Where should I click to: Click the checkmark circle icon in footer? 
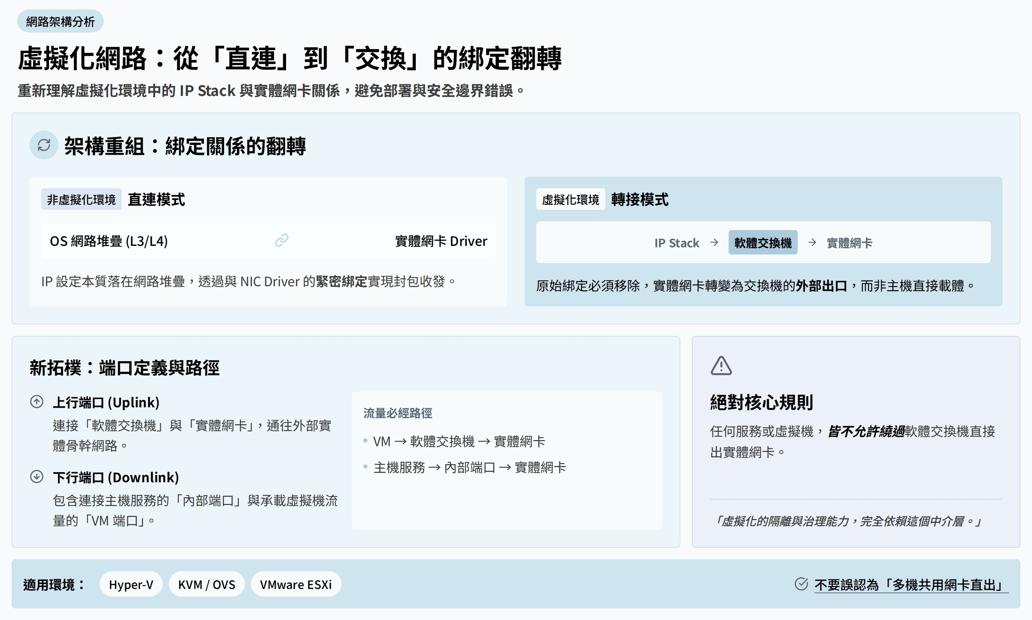point(801,584)
